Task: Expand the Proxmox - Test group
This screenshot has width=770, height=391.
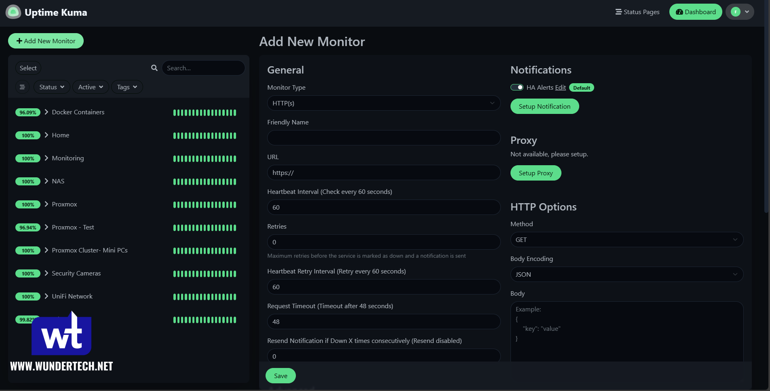Action: [46, 227]
